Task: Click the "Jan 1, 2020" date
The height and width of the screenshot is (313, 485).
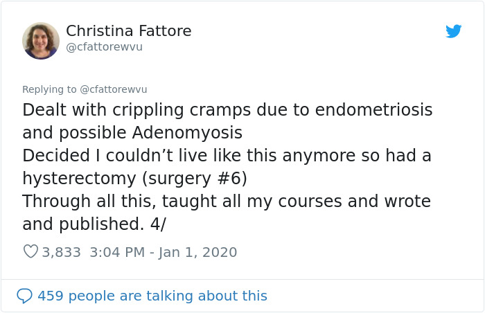Action: (x=198, y=252)
